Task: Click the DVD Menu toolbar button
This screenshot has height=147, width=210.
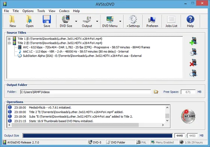Action: [x=110, y=21]
